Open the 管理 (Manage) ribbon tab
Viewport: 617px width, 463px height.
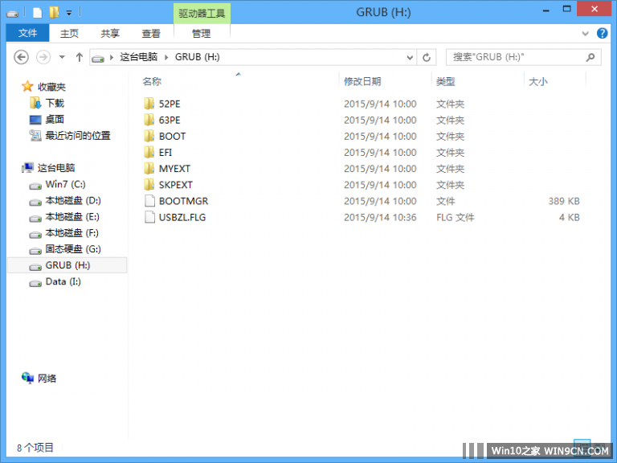[201, 33]
